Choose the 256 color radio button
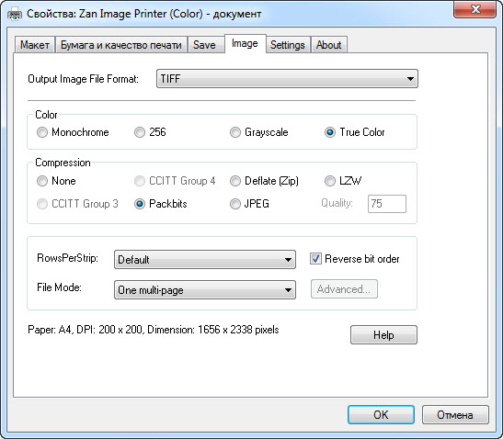Viewport: 503px width, 439px height. [x=150, y=132]
